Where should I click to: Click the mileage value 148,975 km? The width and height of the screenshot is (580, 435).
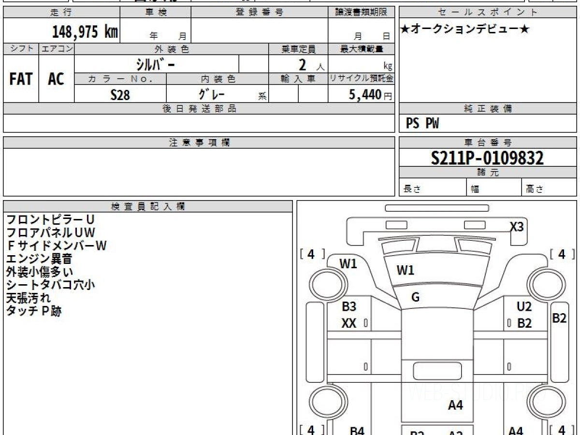tap(85, 32)
